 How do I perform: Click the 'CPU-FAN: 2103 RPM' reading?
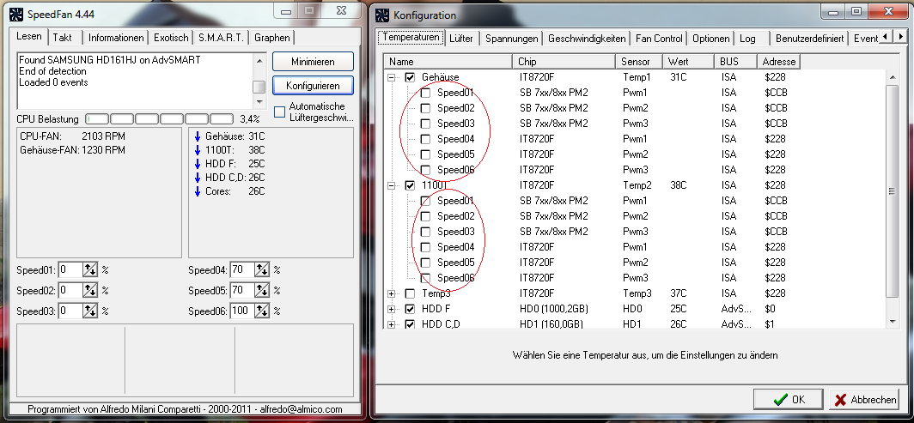(x=72, y=136)
